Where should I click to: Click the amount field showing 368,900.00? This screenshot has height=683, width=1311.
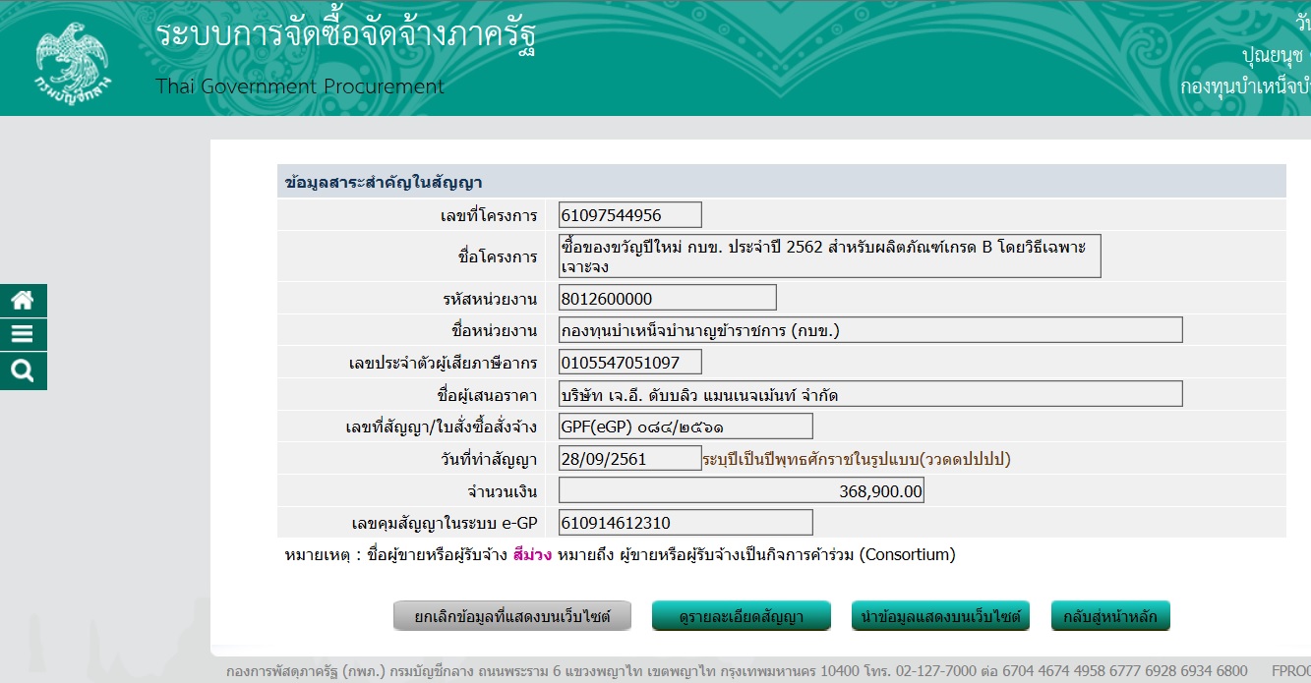[741, 491]
